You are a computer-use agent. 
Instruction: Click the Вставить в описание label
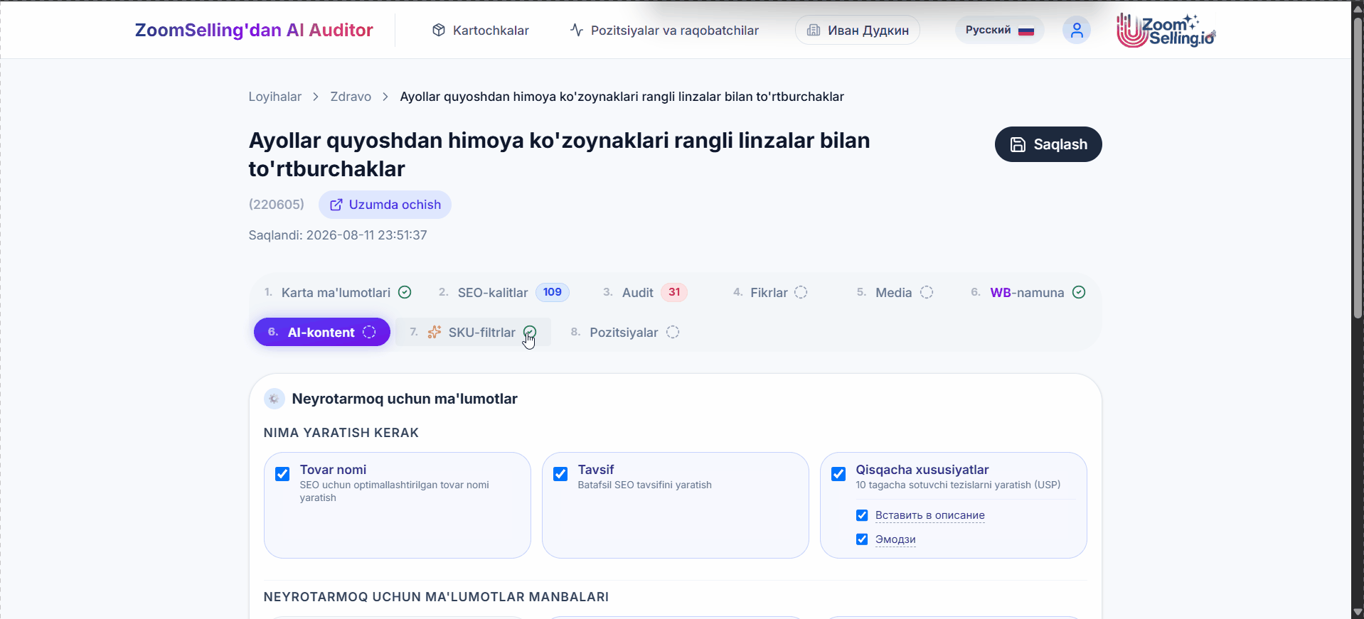tap(930, 515)
